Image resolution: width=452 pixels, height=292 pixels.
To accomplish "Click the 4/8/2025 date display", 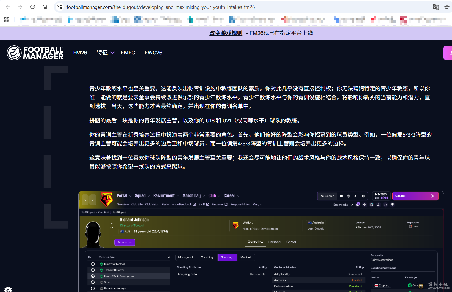I will 381,196.
